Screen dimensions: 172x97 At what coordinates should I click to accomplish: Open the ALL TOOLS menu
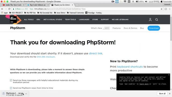pos(29,19)
